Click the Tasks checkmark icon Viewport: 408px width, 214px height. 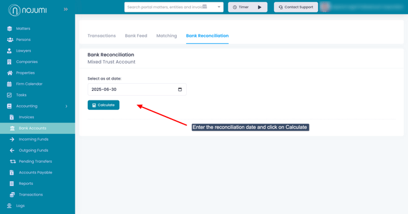[x=9, y=95]
